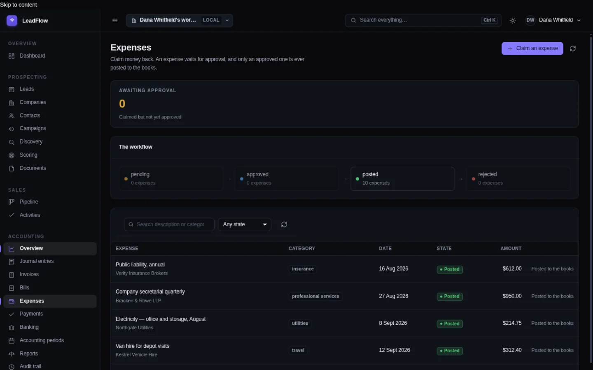593x370 pixels.
Task: Click the Dashboard sidebar icon
Action: pos(12,56)
